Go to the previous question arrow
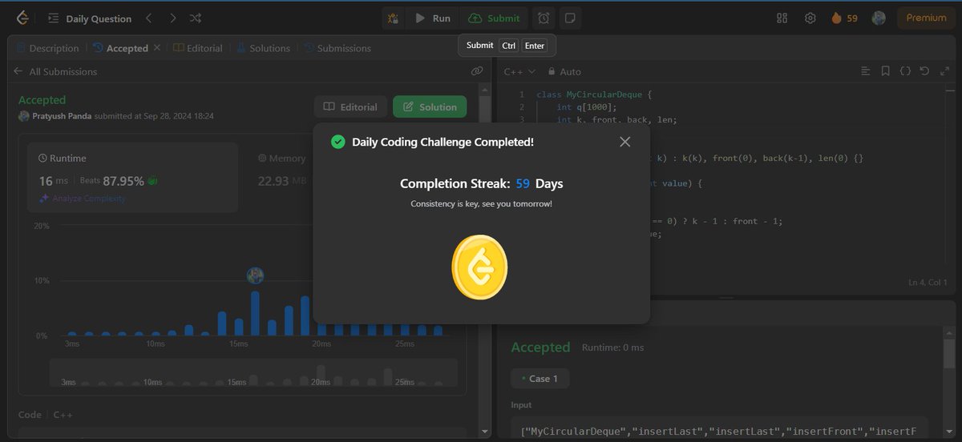This screenshot has width=962, height=442. [149, 18]
